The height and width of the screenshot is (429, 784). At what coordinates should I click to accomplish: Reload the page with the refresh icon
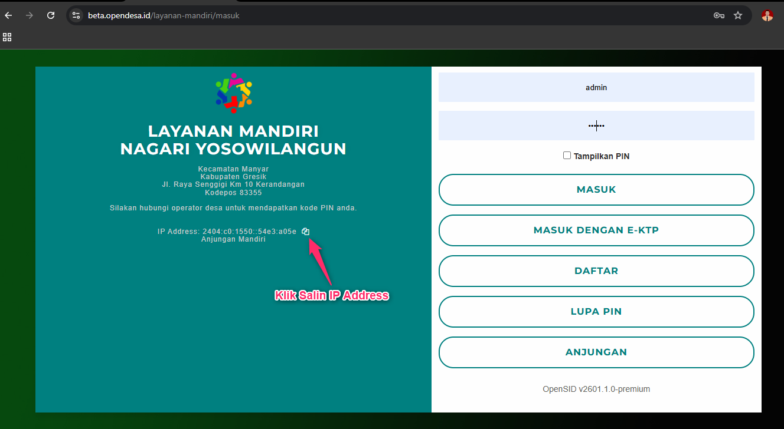click(x=51, y=15)
